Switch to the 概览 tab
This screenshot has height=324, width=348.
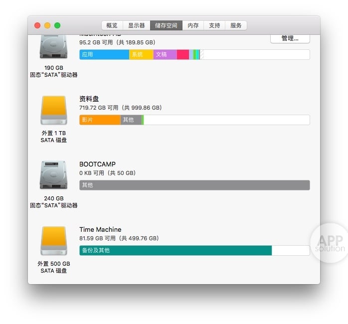coord(112,25)
